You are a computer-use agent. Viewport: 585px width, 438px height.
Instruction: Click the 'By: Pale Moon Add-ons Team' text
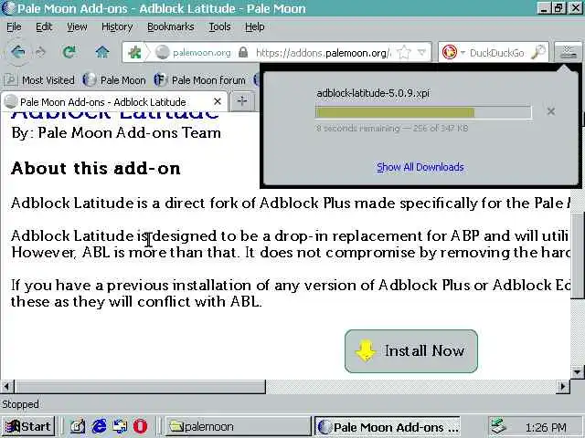pos(116,133)
